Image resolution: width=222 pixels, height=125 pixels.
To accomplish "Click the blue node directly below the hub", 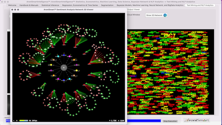I will coord(64,80).
